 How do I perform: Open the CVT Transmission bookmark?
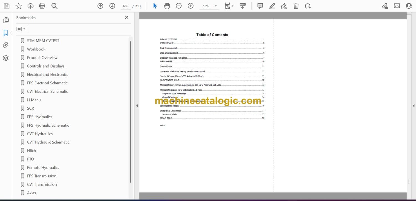42,185
